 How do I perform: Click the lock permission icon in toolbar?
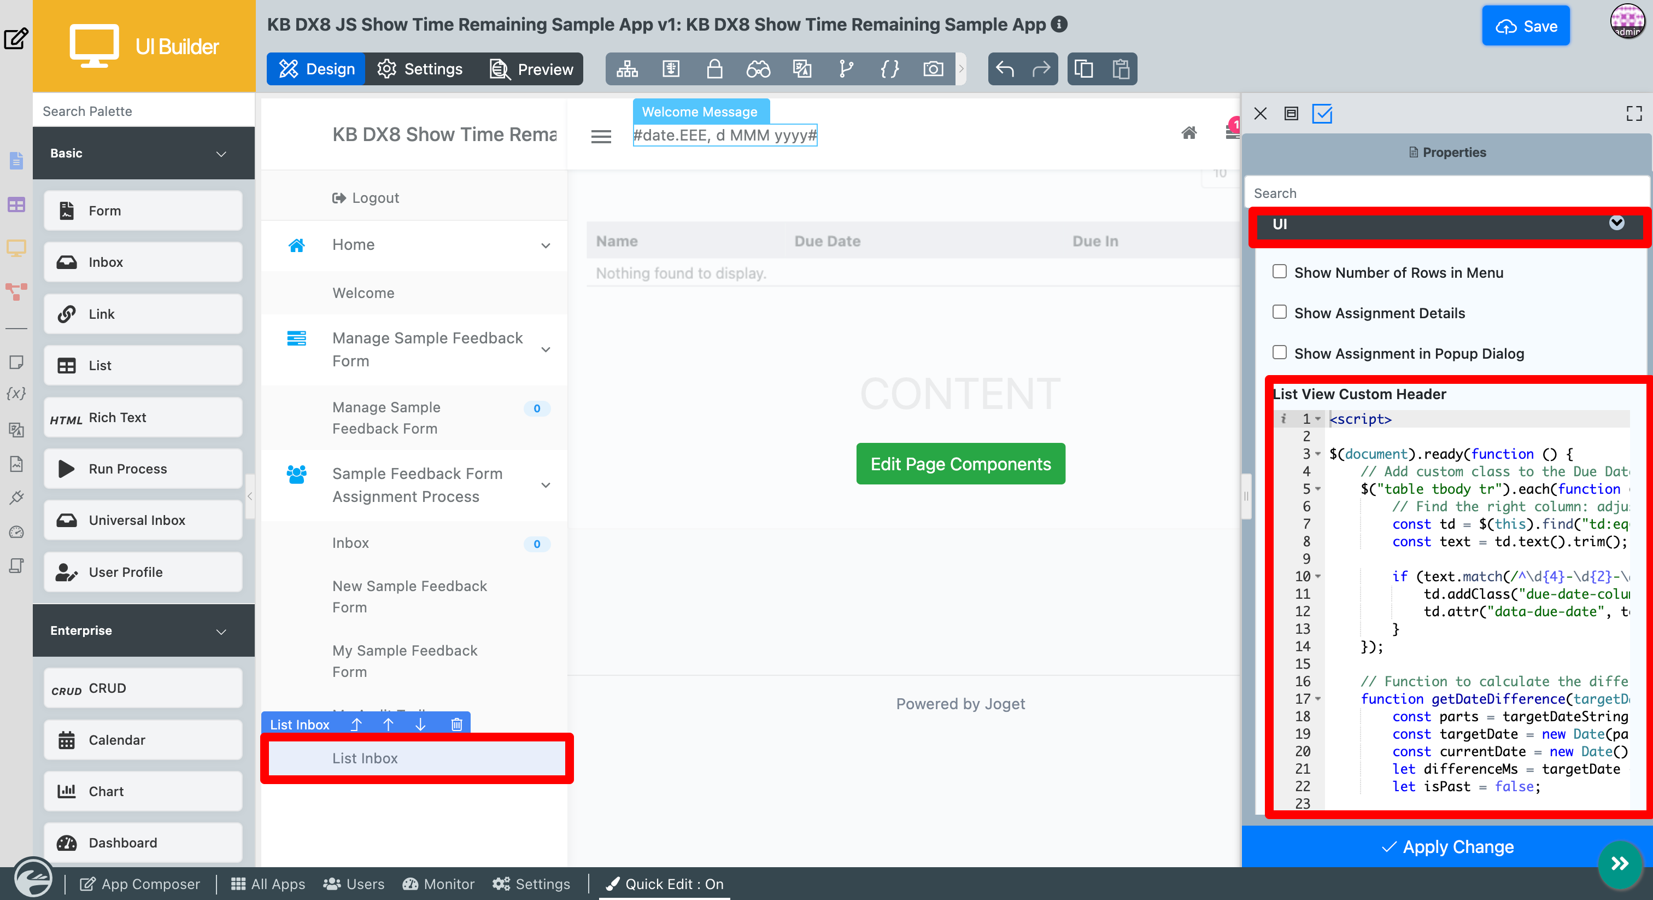[714, 69]
